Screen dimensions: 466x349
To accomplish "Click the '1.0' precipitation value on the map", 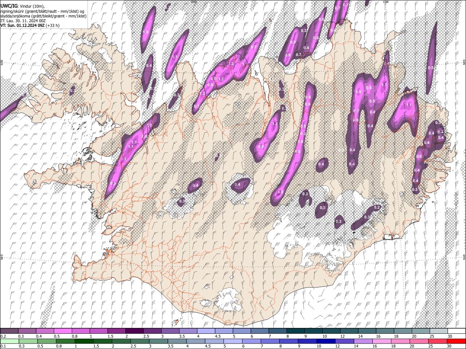I will click(x=280, y=192).
